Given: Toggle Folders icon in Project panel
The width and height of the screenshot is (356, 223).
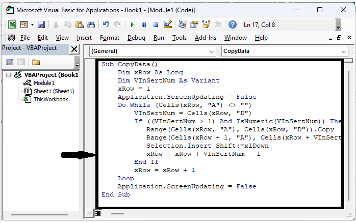Looking at the screenshot, I should pyautogui.click(x=36, y=62).
